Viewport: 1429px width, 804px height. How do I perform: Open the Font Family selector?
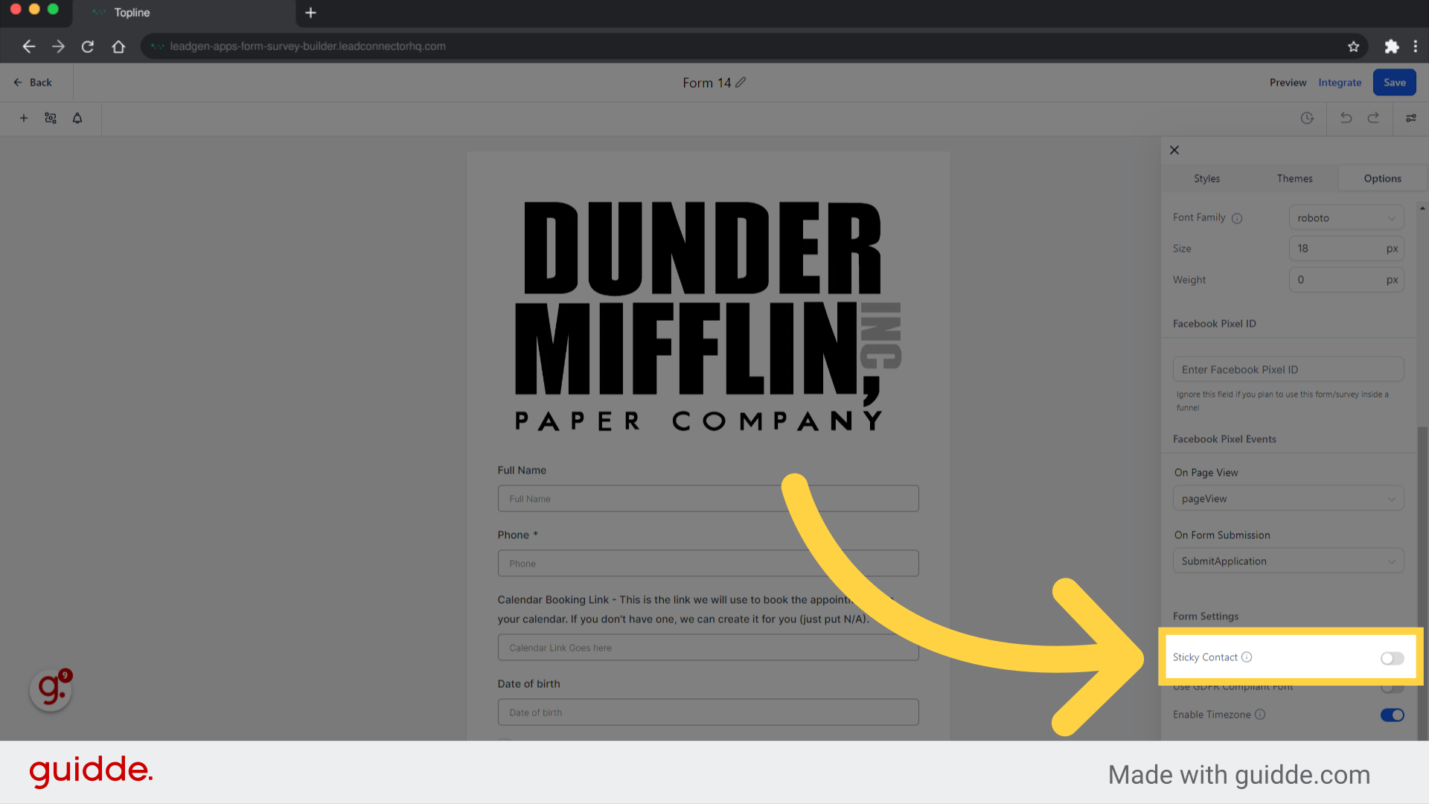point(1345,217)
